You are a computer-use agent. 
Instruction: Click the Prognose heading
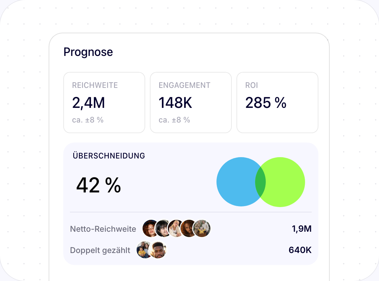(88, 52)
